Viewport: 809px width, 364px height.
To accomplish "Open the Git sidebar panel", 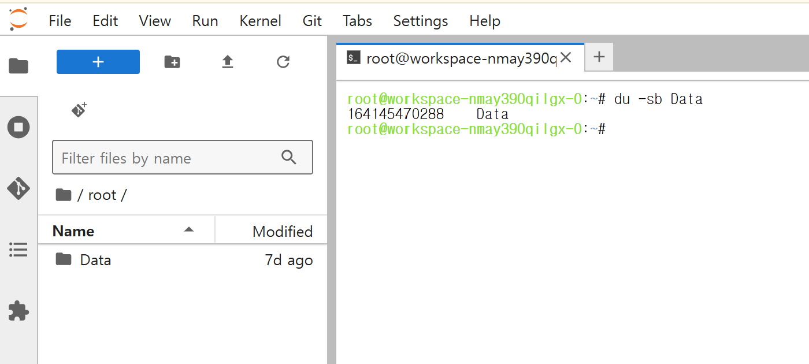I will tap(18, 188).
